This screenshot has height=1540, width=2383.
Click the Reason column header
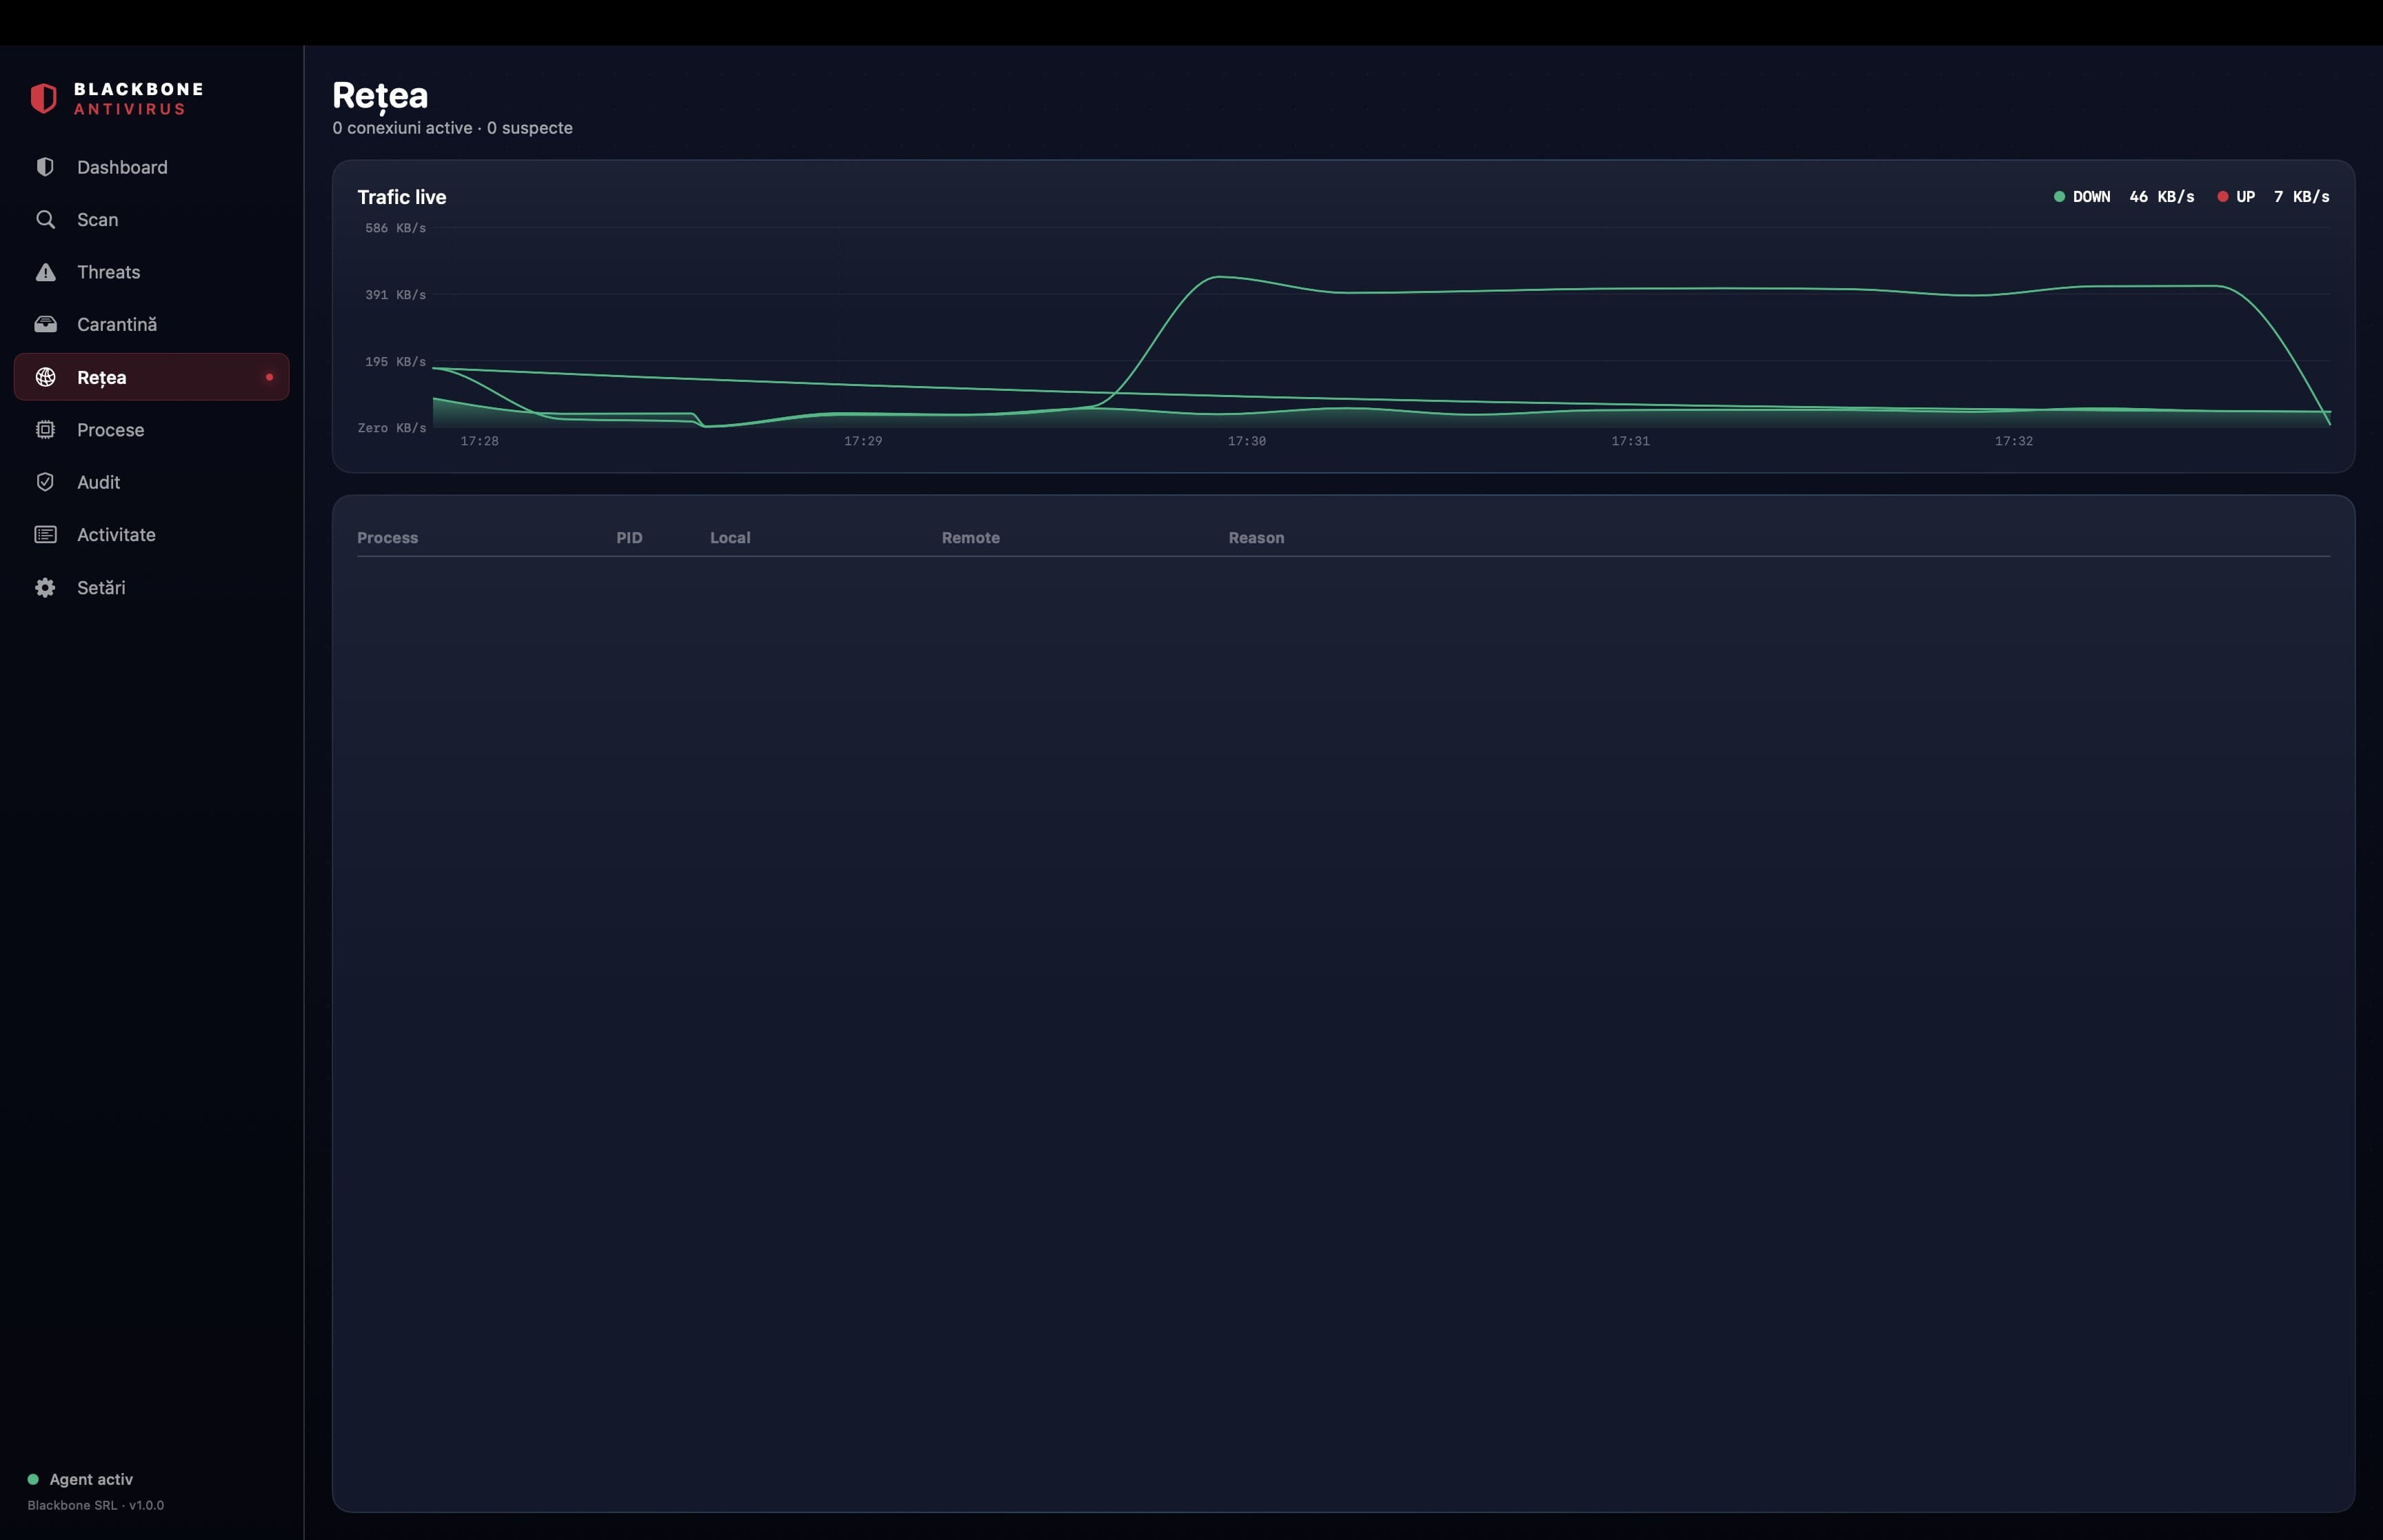click(1256, 537)
